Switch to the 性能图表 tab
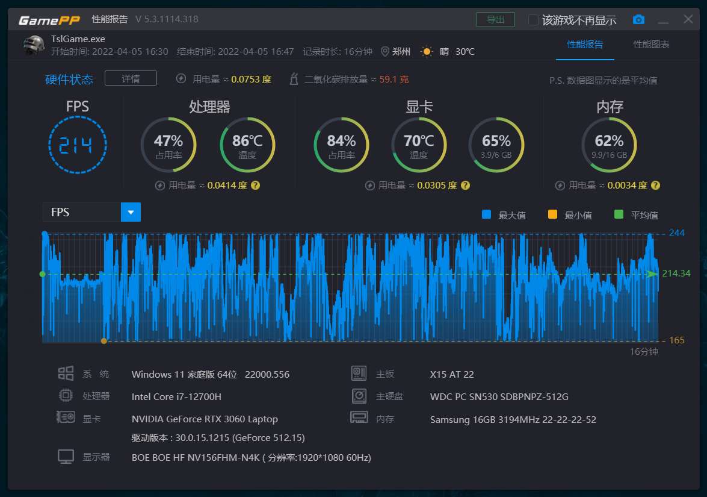Viewport: 707px width, 497px height. coord(651,45)
